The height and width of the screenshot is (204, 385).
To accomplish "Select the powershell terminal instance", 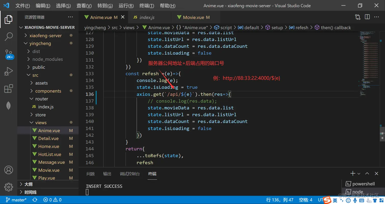I will (x=363, y=184).
